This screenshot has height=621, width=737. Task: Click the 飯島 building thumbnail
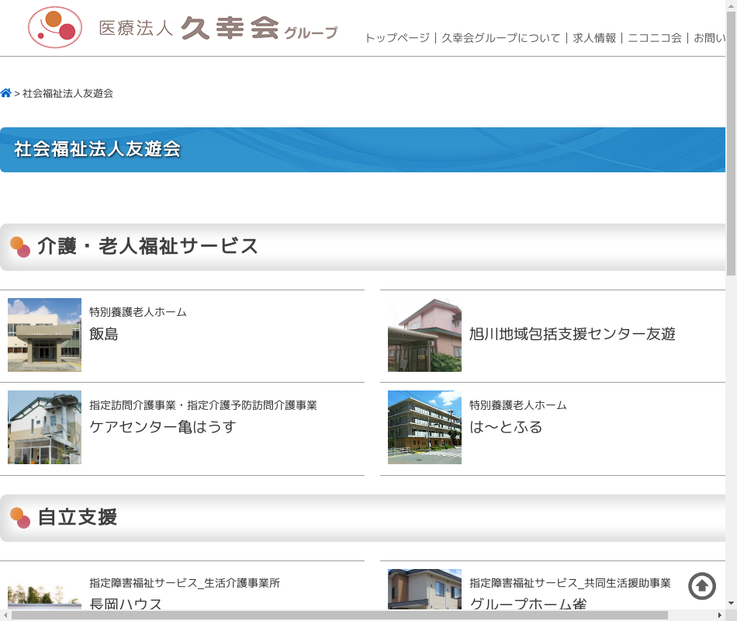pos(44,335)
